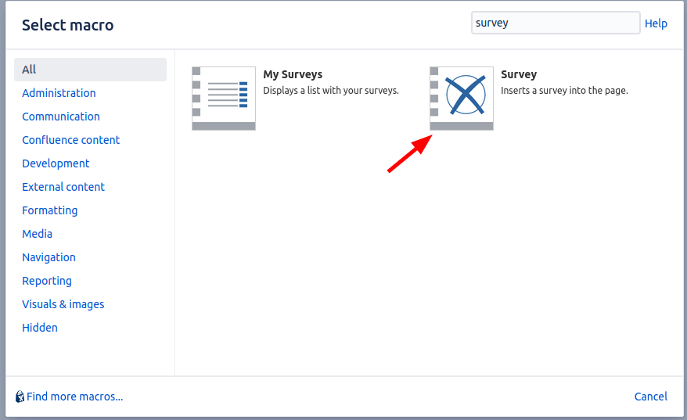Switch to Confluence content category
The height and width of the screenshot is (420, 687).
[70, 140]
